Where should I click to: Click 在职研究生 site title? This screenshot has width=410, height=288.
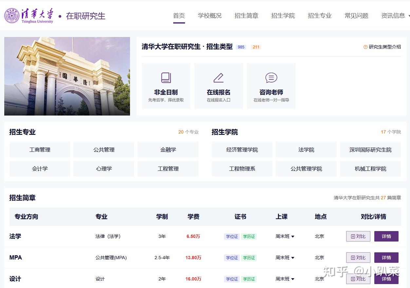[86, 16]
